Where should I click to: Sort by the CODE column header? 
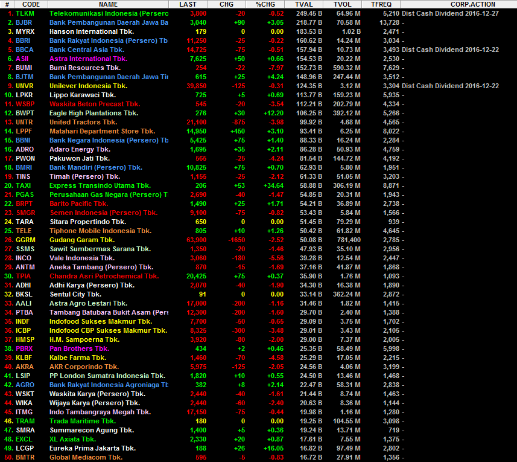[x=31, y=4]
